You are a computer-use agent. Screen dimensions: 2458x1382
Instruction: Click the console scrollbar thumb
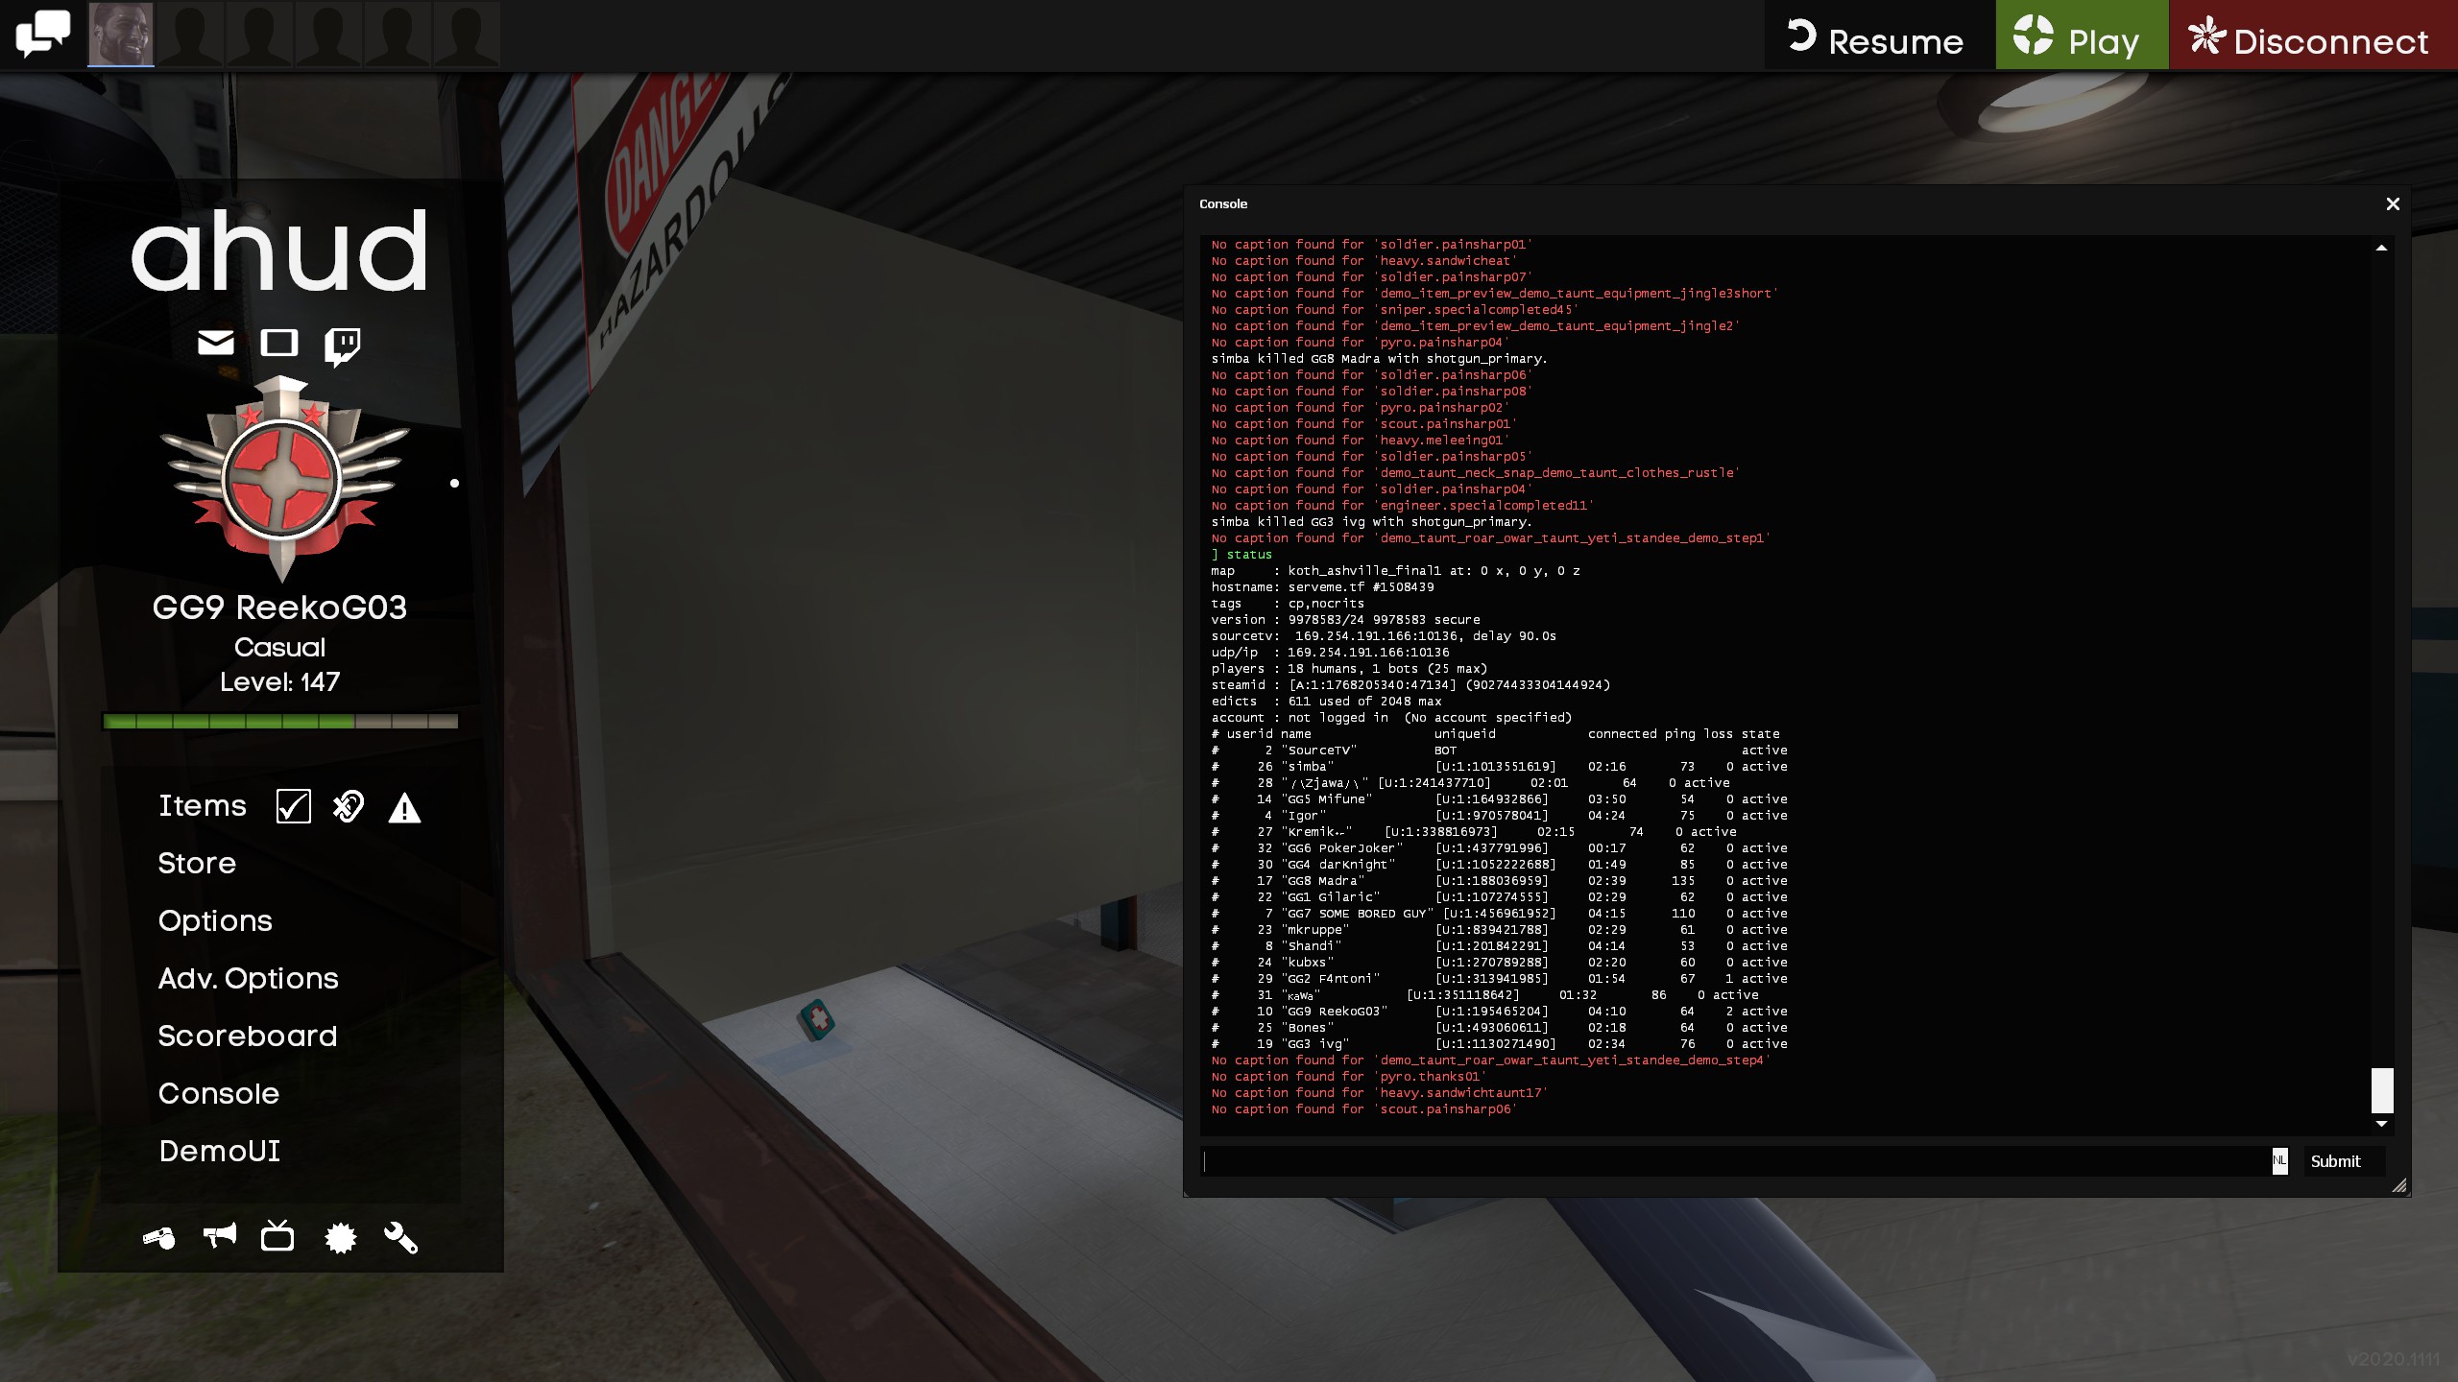point(2381,1090)
